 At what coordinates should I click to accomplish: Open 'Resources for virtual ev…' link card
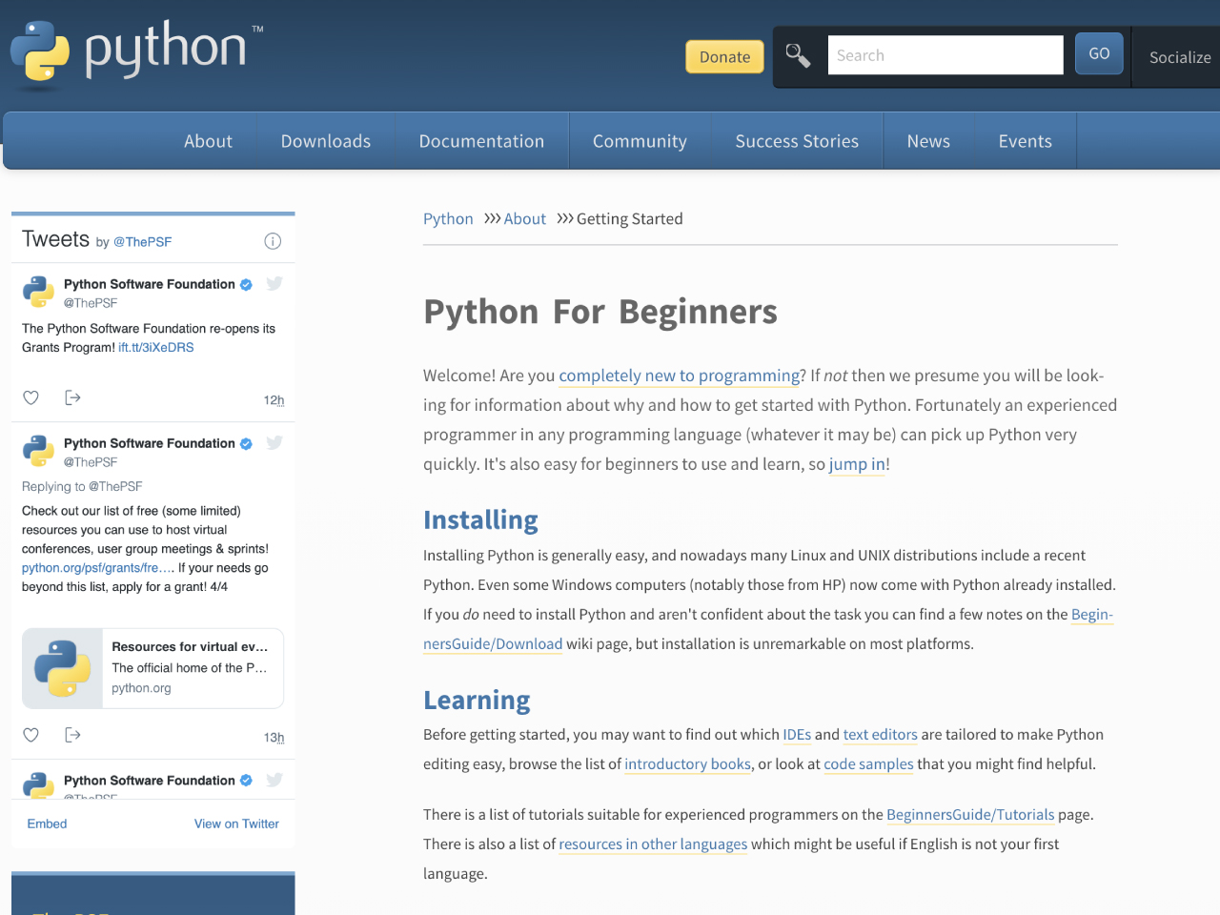(152, 668)
